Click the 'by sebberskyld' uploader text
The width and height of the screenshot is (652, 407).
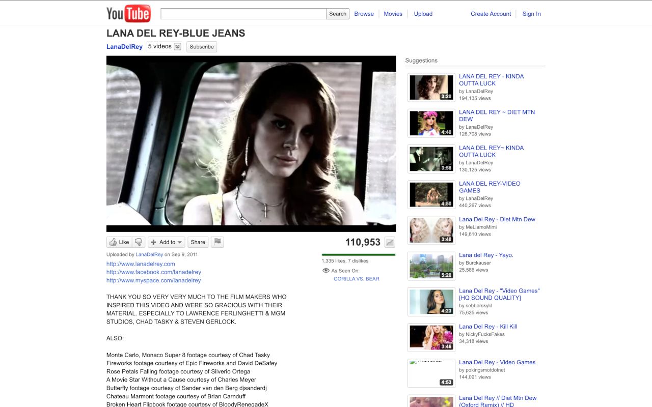(476, 306)
